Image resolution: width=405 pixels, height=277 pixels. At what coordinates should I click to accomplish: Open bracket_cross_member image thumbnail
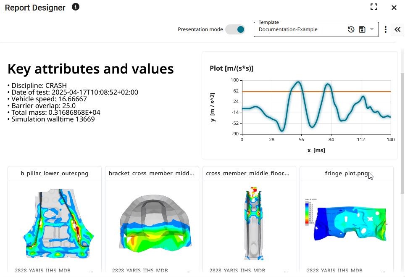point(152,223)
